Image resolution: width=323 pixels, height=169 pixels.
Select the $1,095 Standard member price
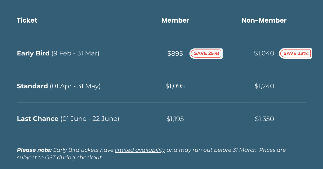click(175, 86)
